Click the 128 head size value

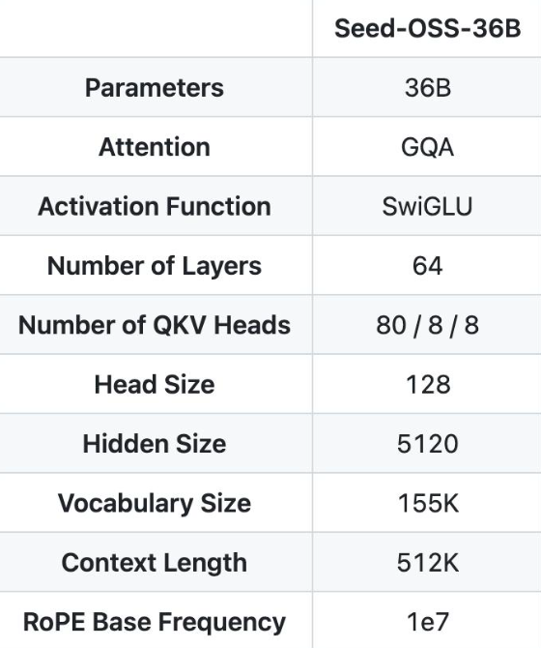click(x=428, y=384)
